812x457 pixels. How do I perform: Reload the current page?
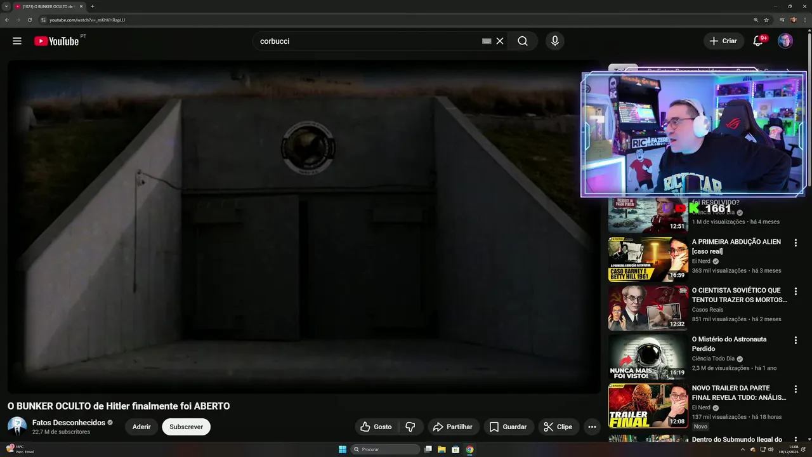29,20
